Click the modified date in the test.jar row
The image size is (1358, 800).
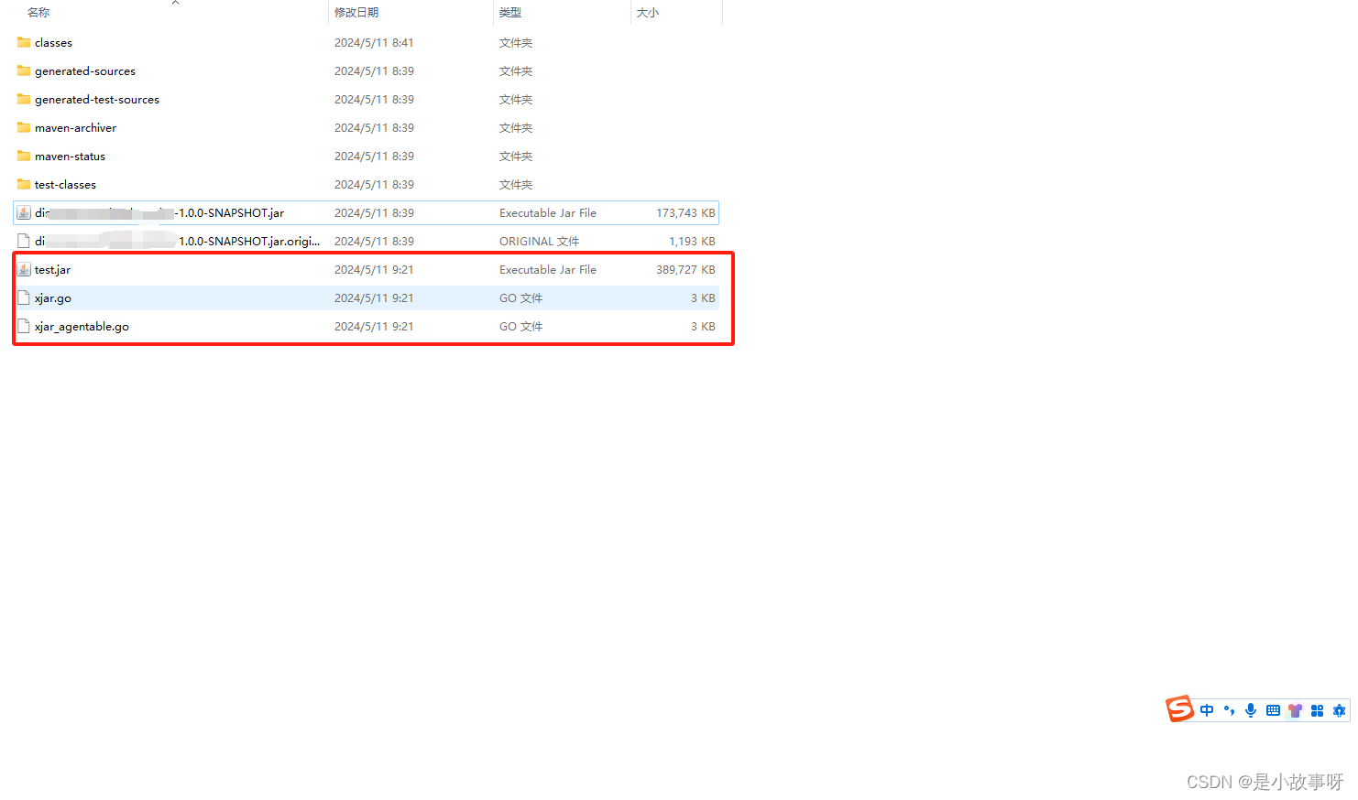tap(374, 269)
